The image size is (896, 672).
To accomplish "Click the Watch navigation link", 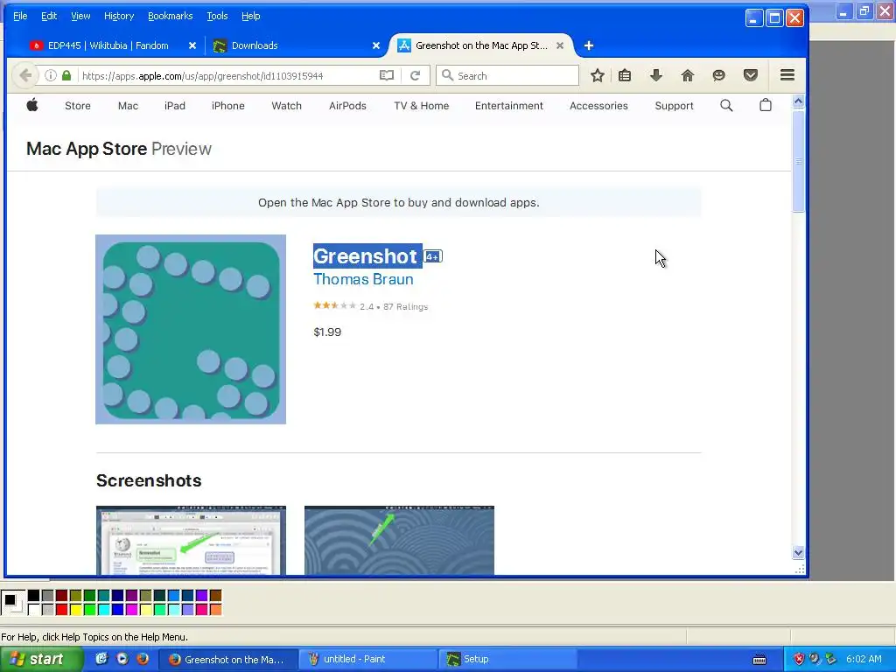I will click(x=286, y=106).
